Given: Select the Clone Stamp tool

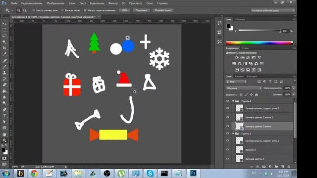Looking at the screenshot, I should (x=4, y=73).
